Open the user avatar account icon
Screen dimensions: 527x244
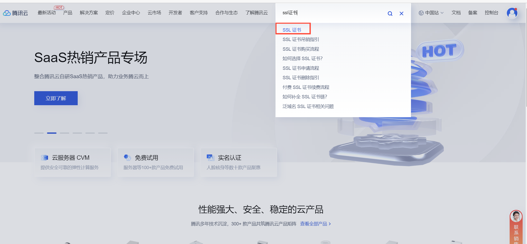tap(512, 13)
